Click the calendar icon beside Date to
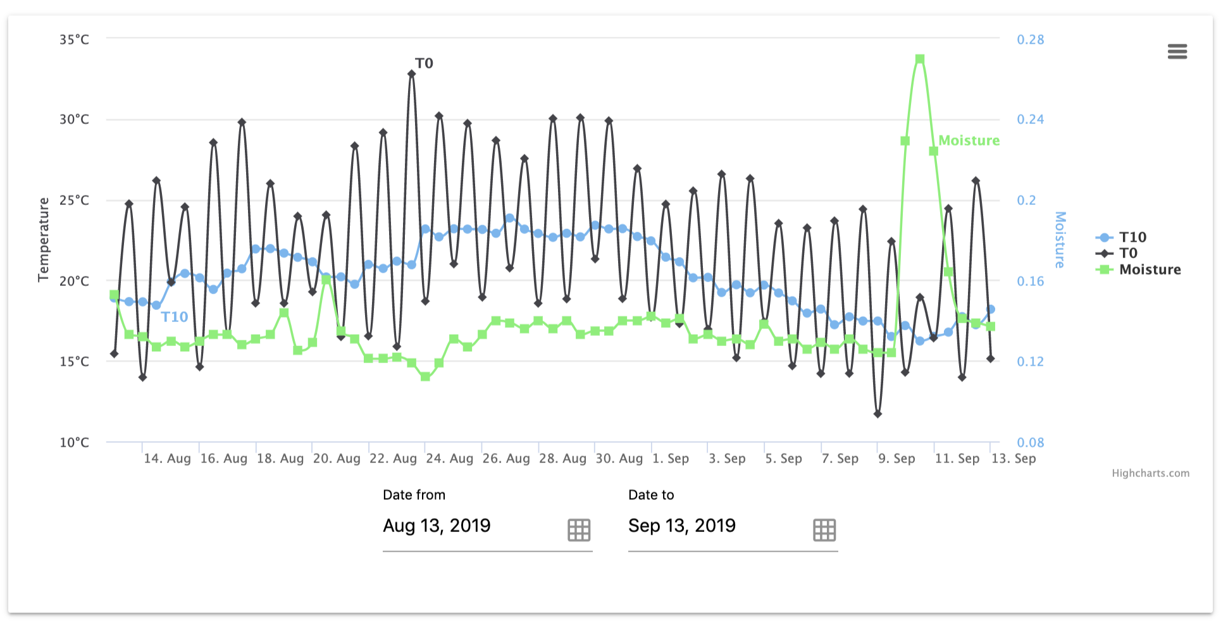The image size is (1228, 625). 824,529
